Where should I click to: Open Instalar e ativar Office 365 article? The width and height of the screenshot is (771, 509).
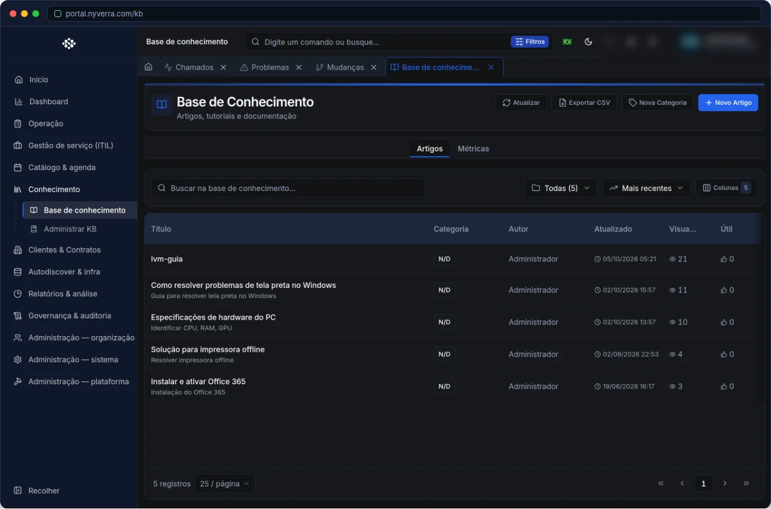click(x=198, y=381)
